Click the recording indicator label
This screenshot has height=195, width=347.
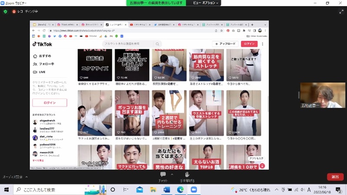coord(25,12)
